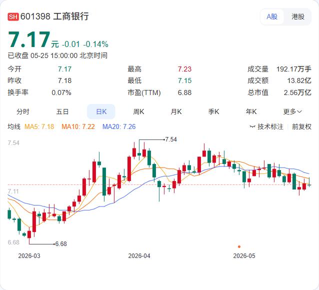
Task: Click 成交量 value 192.17万手
Action: pyautogui.click(x=294, y=69)
